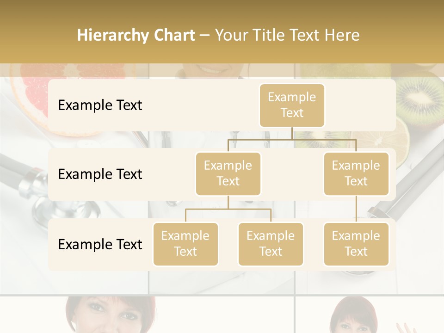Click the connector line below the top box
Screen dimensions: 444x333
[x=292, y=133]
